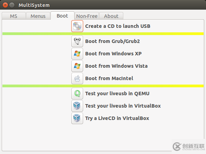
Task: Click the Windows XP logo icon
Action: (77, 54)
